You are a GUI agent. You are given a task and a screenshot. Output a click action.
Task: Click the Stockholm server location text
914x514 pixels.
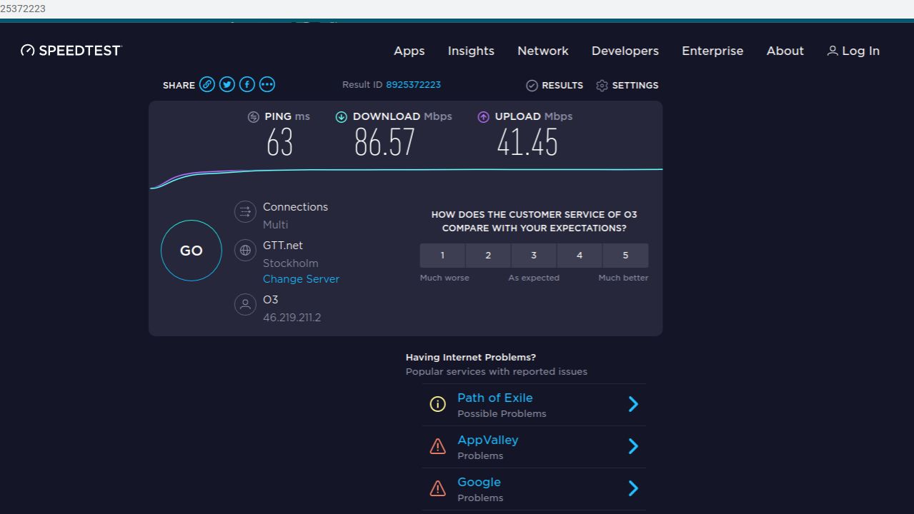pyautogui.click(x=290, y=263)
